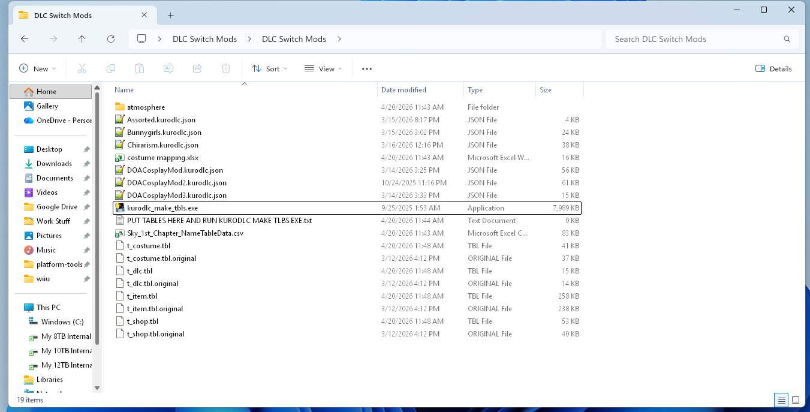This screenshot has height=412, width=810.
Task: Refresh the current folder view
Action: tap(111, 39)
